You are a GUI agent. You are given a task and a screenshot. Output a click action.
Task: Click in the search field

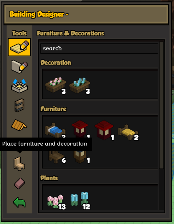(x=99, y=49)
